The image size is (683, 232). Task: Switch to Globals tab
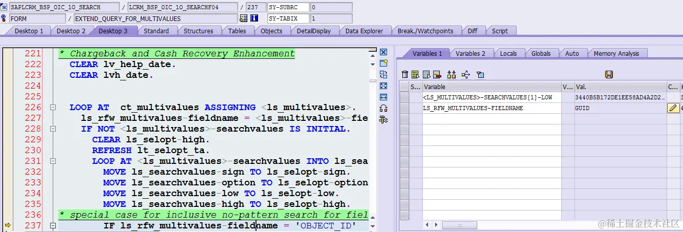(x=541, y=53)
